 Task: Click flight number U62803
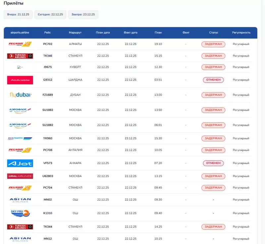[x=48, y=176]
